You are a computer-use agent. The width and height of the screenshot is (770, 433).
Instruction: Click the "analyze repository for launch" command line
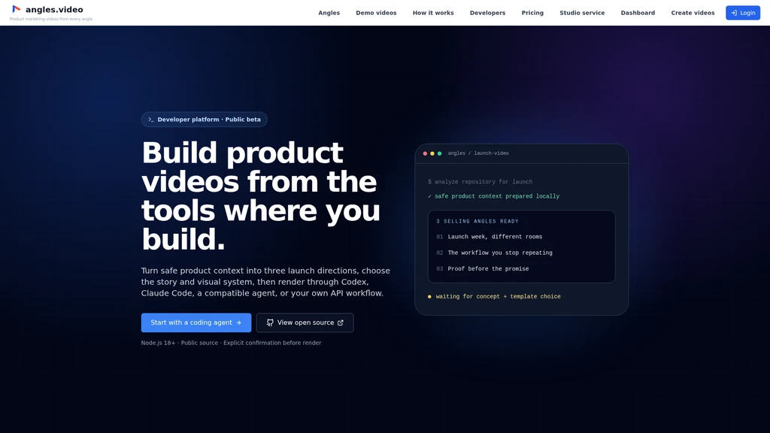[480, 182]
